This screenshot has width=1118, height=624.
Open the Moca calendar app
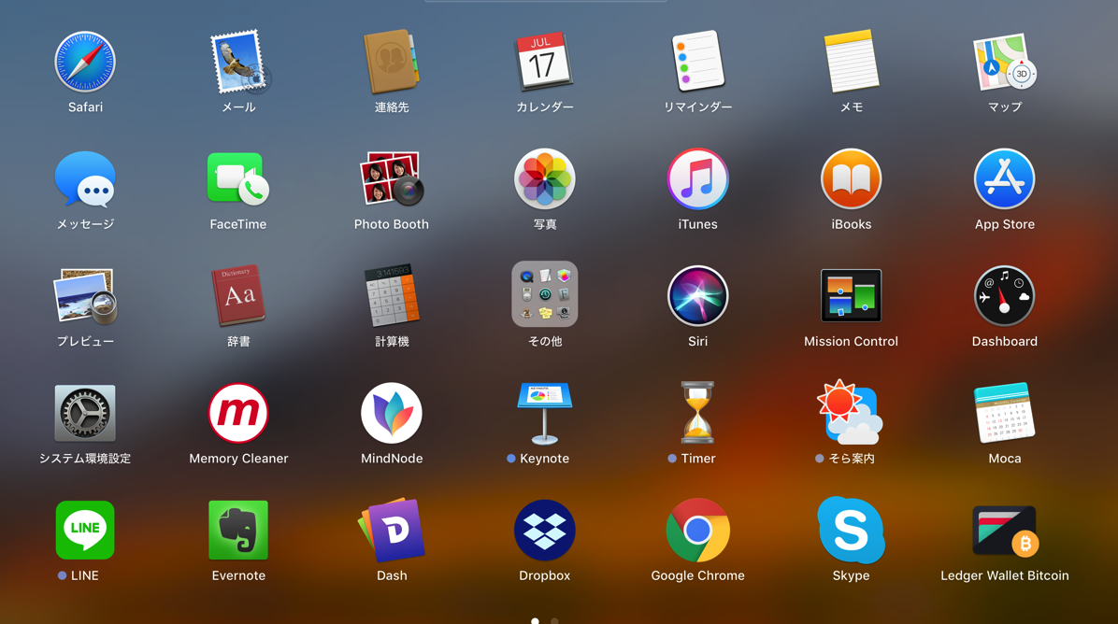point(1005,413)
